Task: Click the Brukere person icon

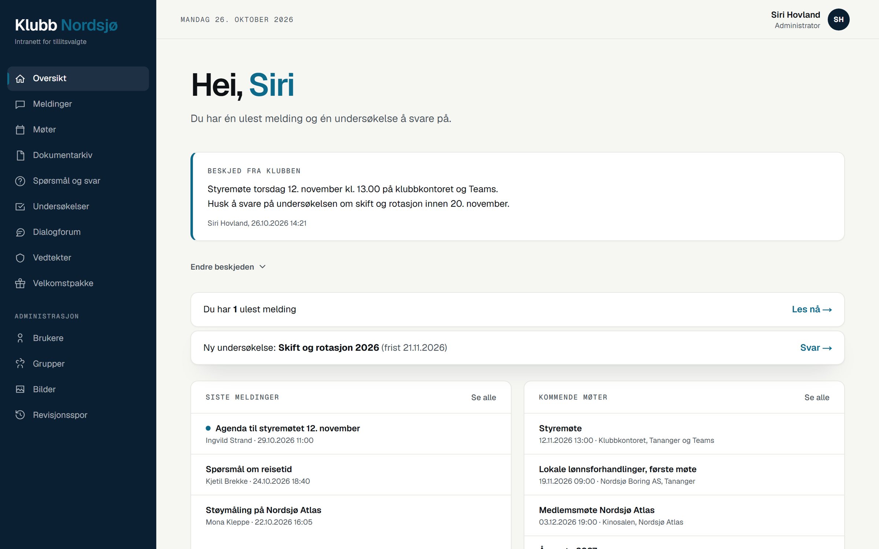Action: point(20,338)
